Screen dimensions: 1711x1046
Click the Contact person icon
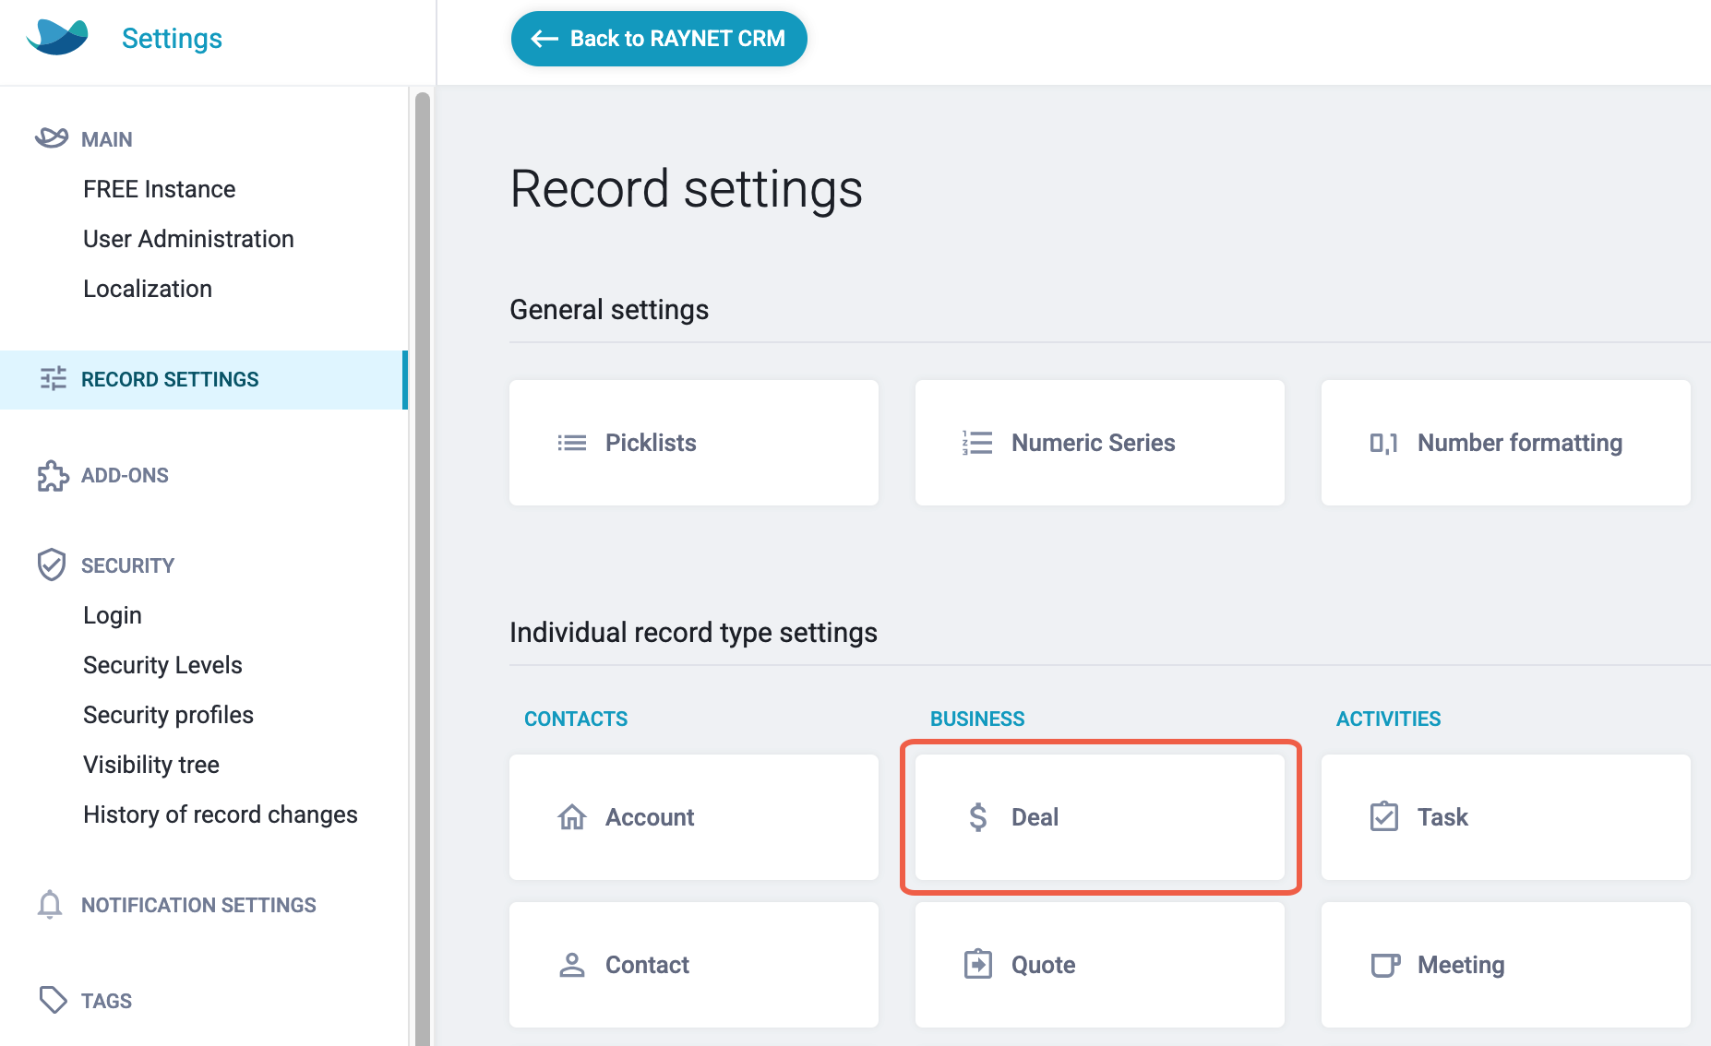572,965
